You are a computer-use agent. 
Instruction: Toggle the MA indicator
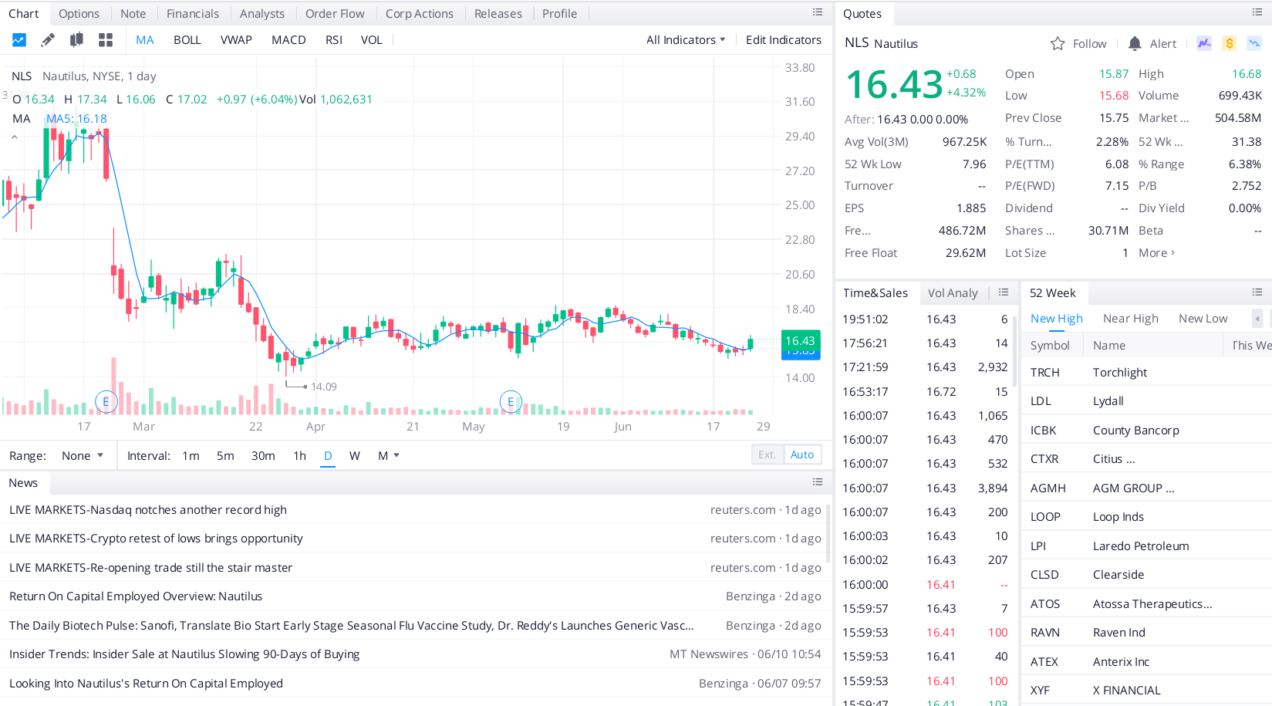click(145, 40)
